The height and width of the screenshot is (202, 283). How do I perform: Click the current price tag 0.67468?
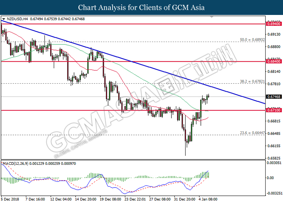[274, 97]
